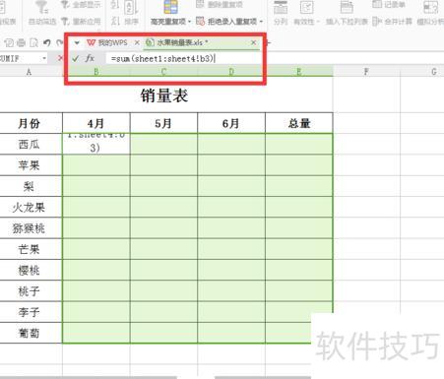
Task: Click the Redo arrow icon
Action: [59, 42]
